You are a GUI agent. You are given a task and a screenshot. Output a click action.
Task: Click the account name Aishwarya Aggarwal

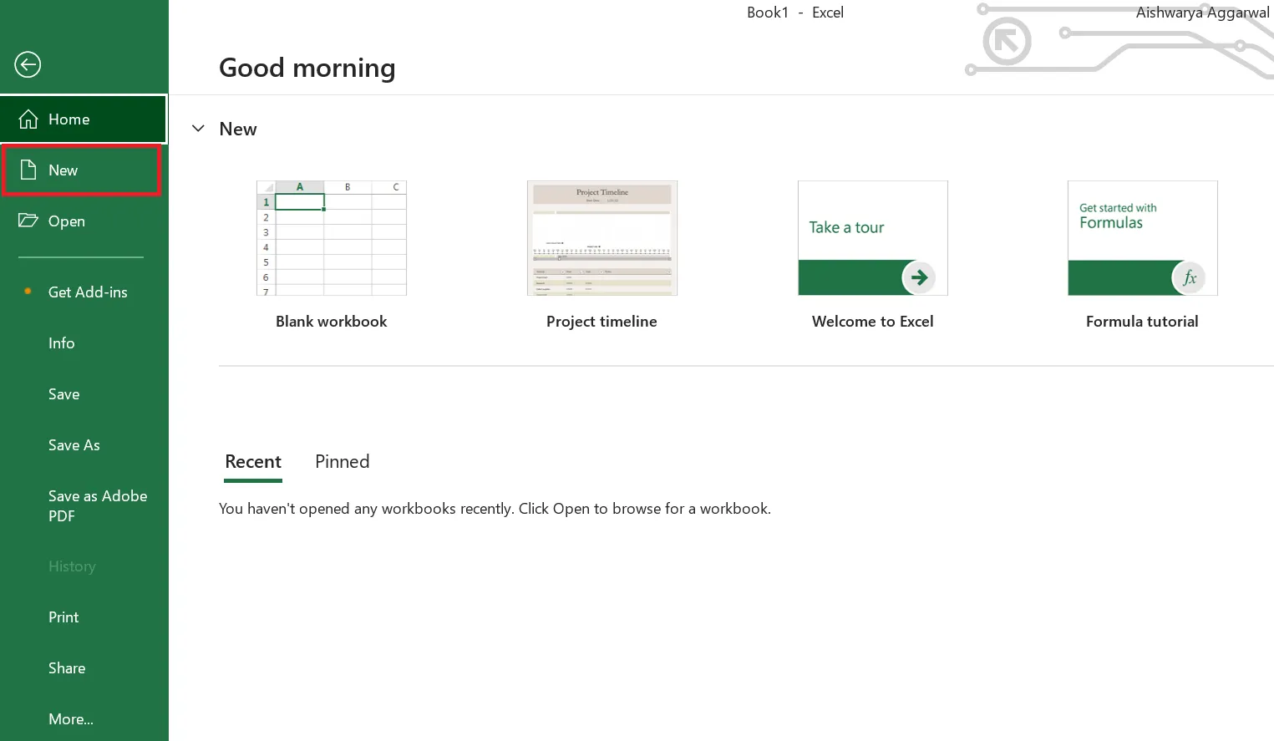1202,13
